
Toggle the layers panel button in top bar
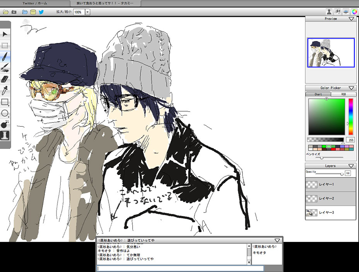point(346,12)
